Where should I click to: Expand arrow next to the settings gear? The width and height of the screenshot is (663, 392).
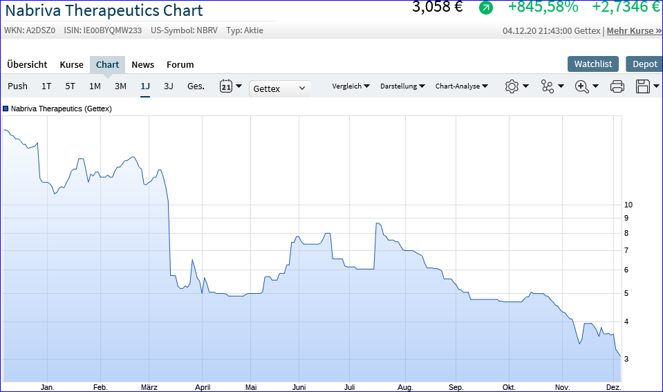click(x=525, y=86)
